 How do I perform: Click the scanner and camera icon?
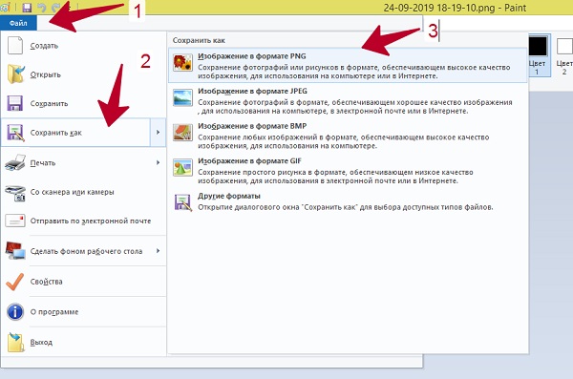pos(15,193)
